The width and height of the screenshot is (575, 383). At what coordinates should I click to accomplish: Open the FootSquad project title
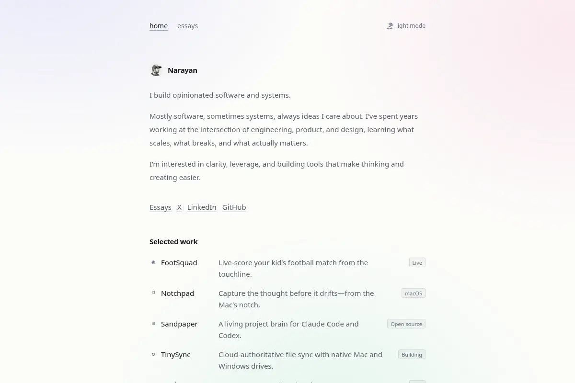(179, 263)
